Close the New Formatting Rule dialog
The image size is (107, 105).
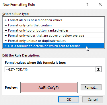pos(100,4)
